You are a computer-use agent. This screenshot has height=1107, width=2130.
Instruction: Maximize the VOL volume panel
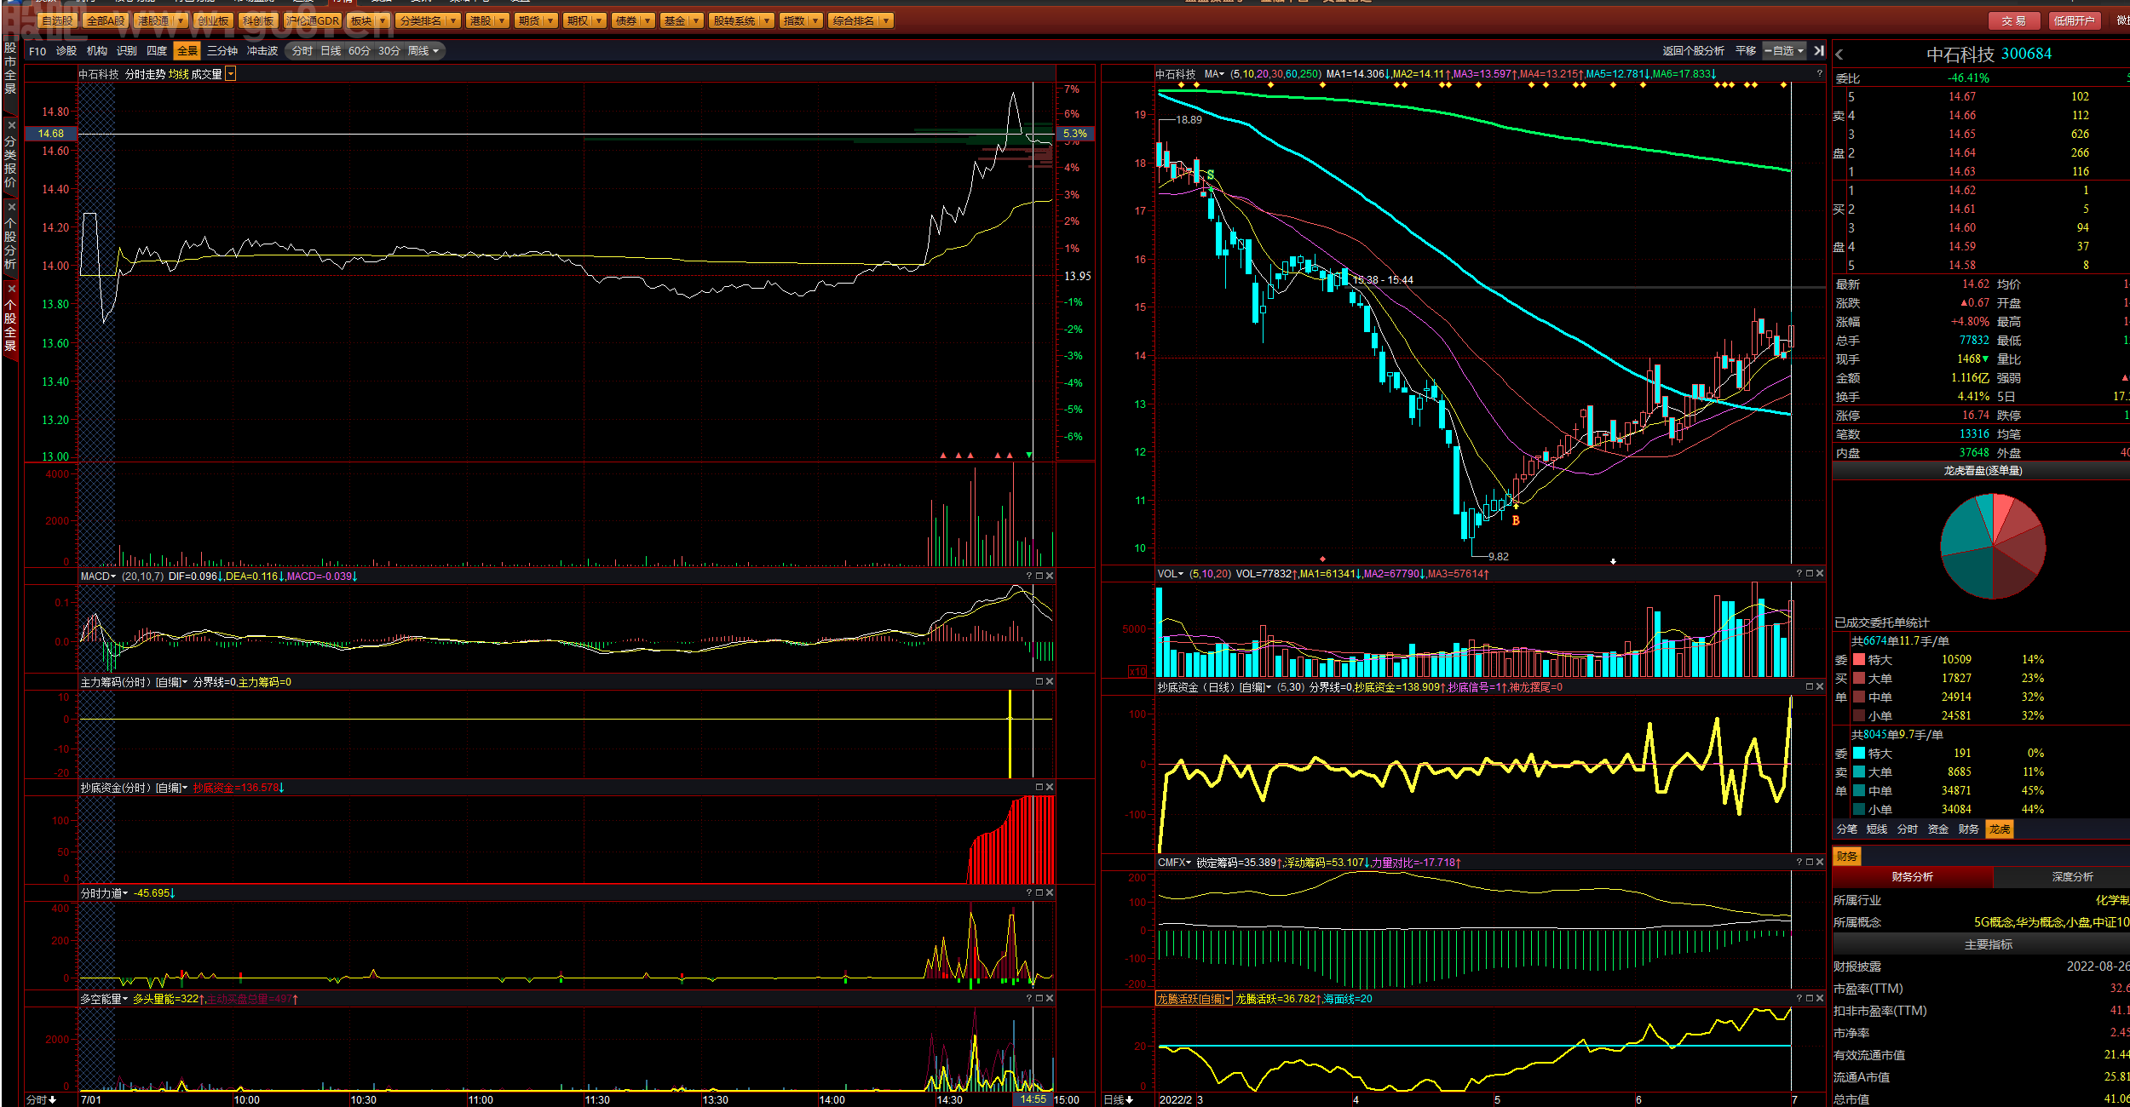(1810, 574)
